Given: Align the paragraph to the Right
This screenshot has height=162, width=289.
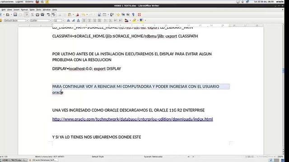Looking at the screenshot, I should click(94, 20).
